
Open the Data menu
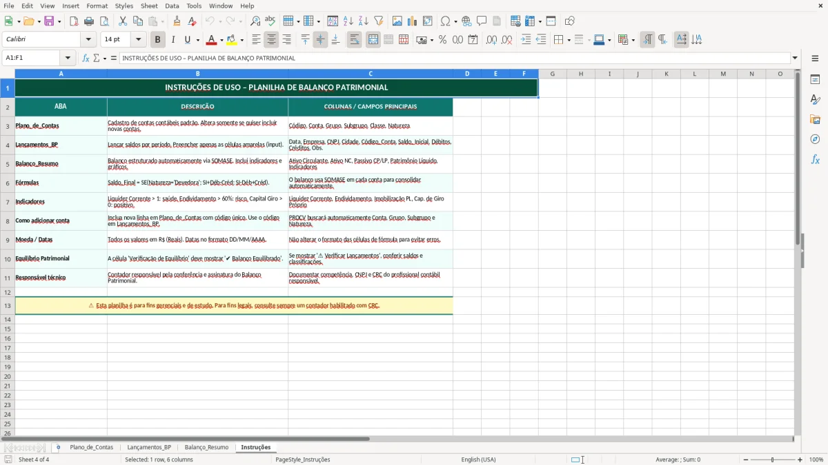click(172, 6)
